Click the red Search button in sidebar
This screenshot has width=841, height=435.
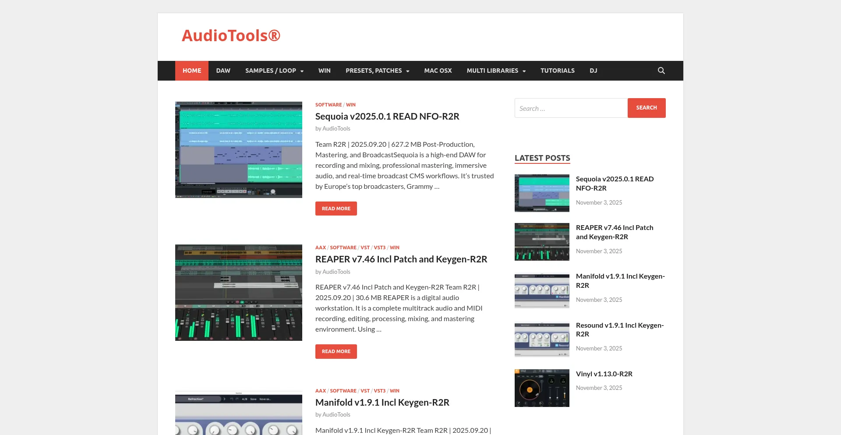(x=646, y=108)
